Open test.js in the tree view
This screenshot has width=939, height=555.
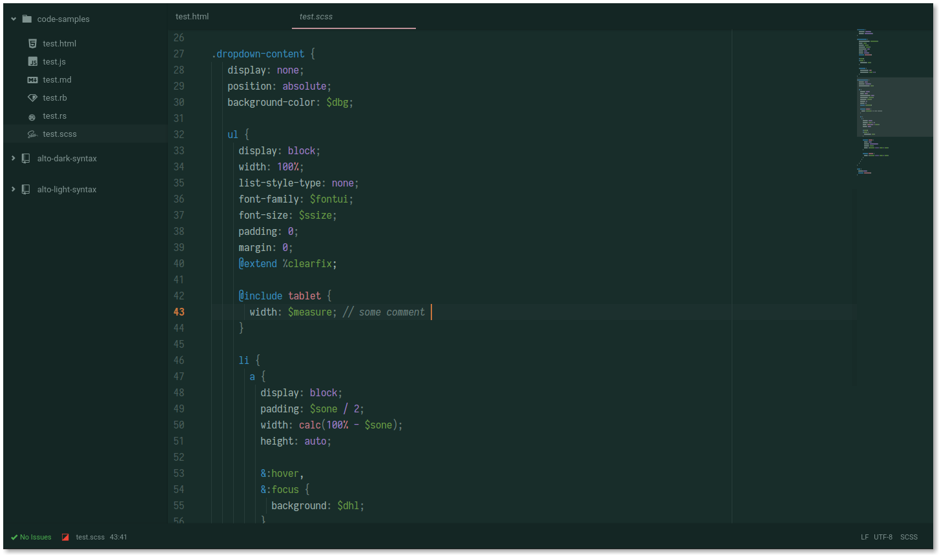coord(54,61)
